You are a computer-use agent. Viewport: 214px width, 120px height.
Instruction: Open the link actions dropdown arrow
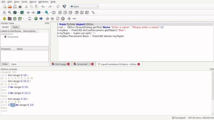[x=23, y=19]
